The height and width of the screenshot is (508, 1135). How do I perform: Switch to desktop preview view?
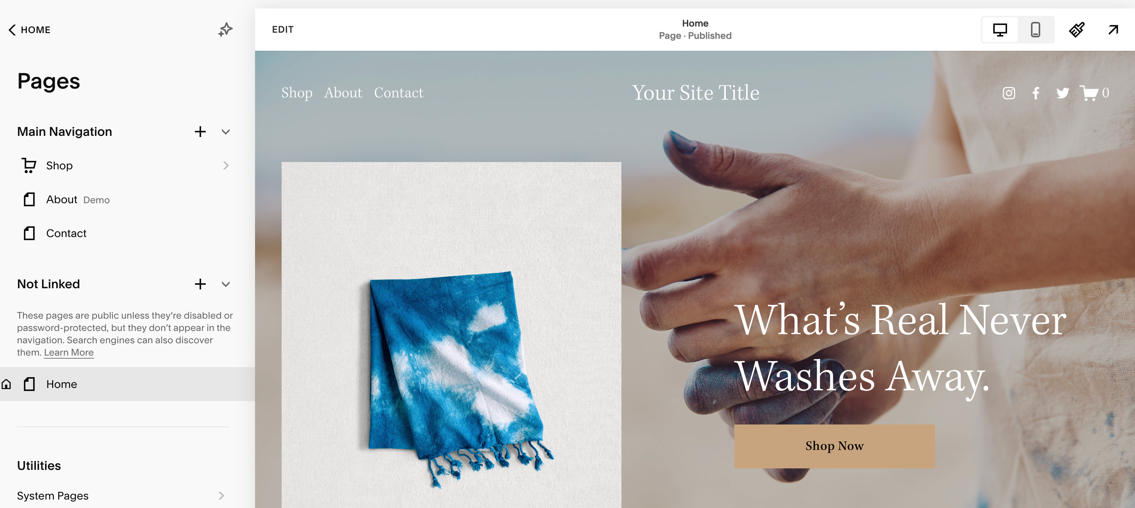1000,30
